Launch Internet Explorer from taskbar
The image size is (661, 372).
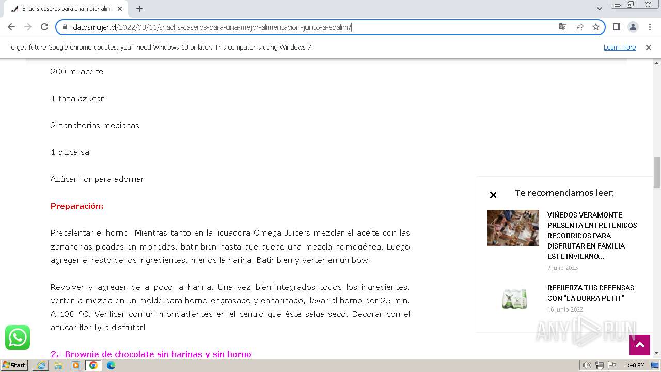coord(41,365)
